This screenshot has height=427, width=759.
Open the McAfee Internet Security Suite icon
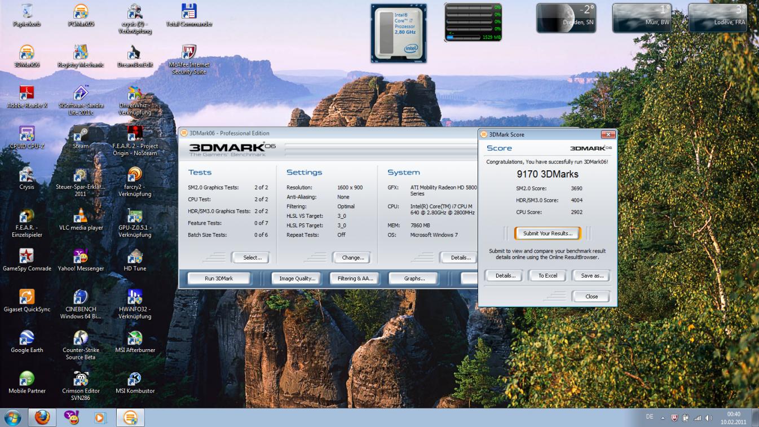pos(189,59)
